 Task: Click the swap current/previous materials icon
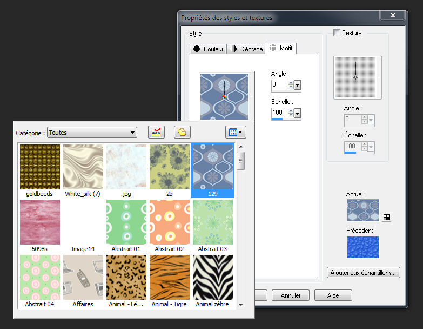tap(386, 217)
